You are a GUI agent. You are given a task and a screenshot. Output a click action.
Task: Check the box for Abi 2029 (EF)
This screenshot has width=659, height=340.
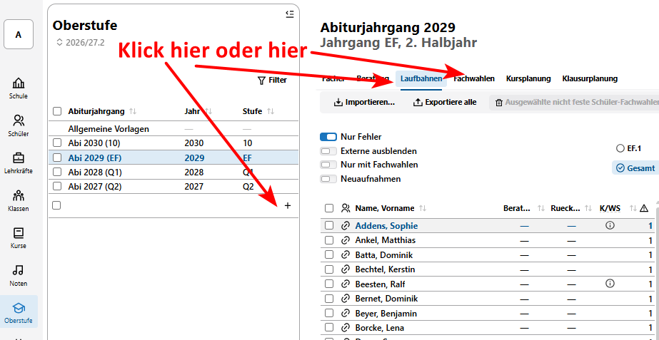(x=56, y=158)
